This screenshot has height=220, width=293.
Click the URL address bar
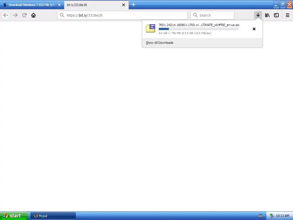click(x=122, y=15)
